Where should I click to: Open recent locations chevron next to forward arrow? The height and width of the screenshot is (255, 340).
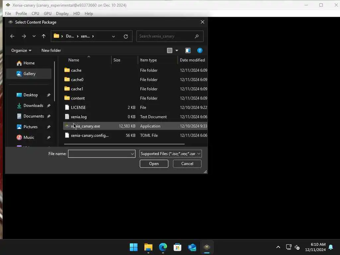[x=34, y=36]
